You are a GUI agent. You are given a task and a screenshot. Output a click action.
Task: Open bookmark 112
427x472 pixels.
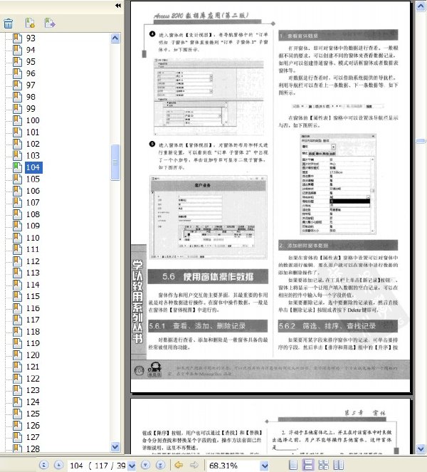(x=33, y=261)
